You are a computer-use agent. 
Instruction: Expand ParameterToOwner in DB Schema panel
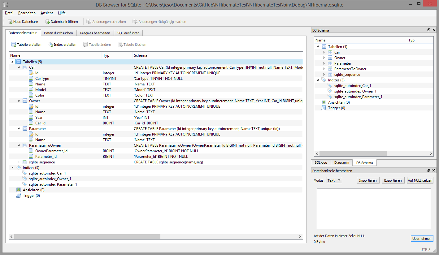pyautogui.click(x=324, y=69)
